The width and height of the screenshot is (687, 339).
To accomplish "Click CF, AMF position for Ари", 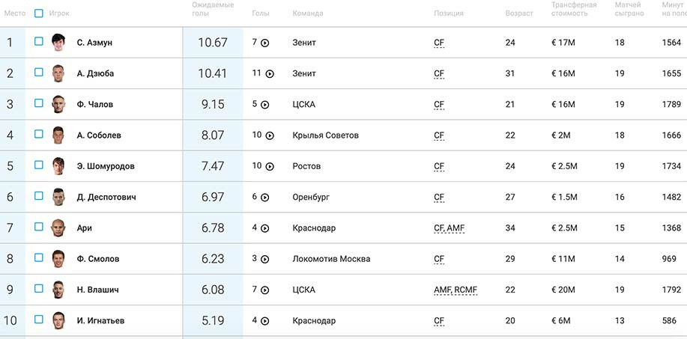I will 450,228.
